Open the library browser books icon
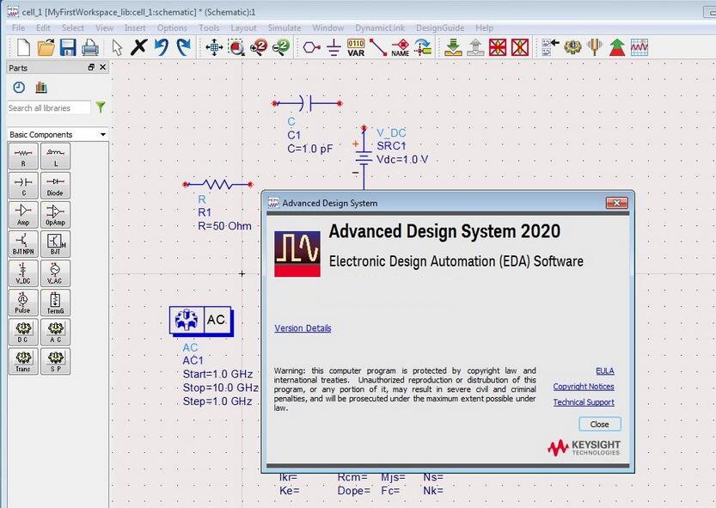Image resolution: width=716 pixels, height=508 pixels. [x=41, y=88]
